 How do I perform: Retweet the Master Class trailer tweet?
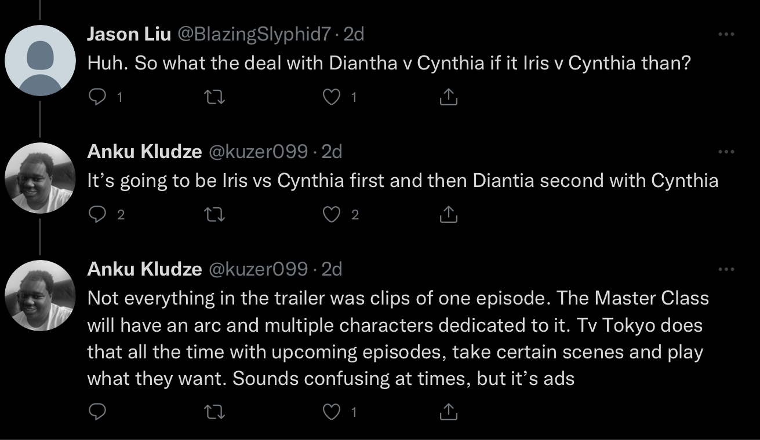(214, 412)
